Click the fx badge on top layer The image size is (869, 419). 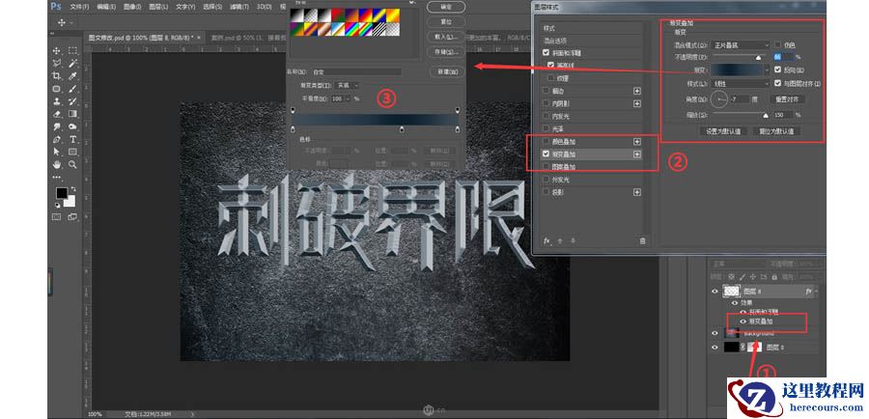(x=808, y=291)
